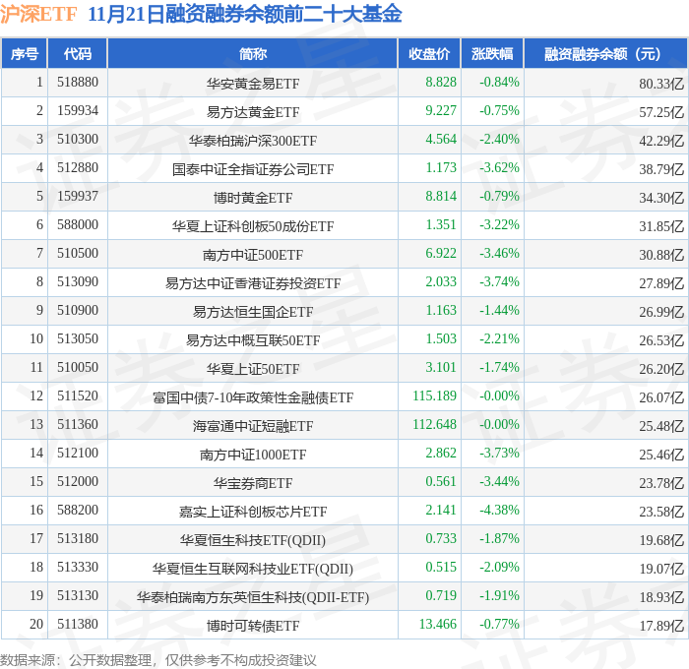Click the balance value 80.33亿
This screenshot has height=669, width=689.
(661, 84)
